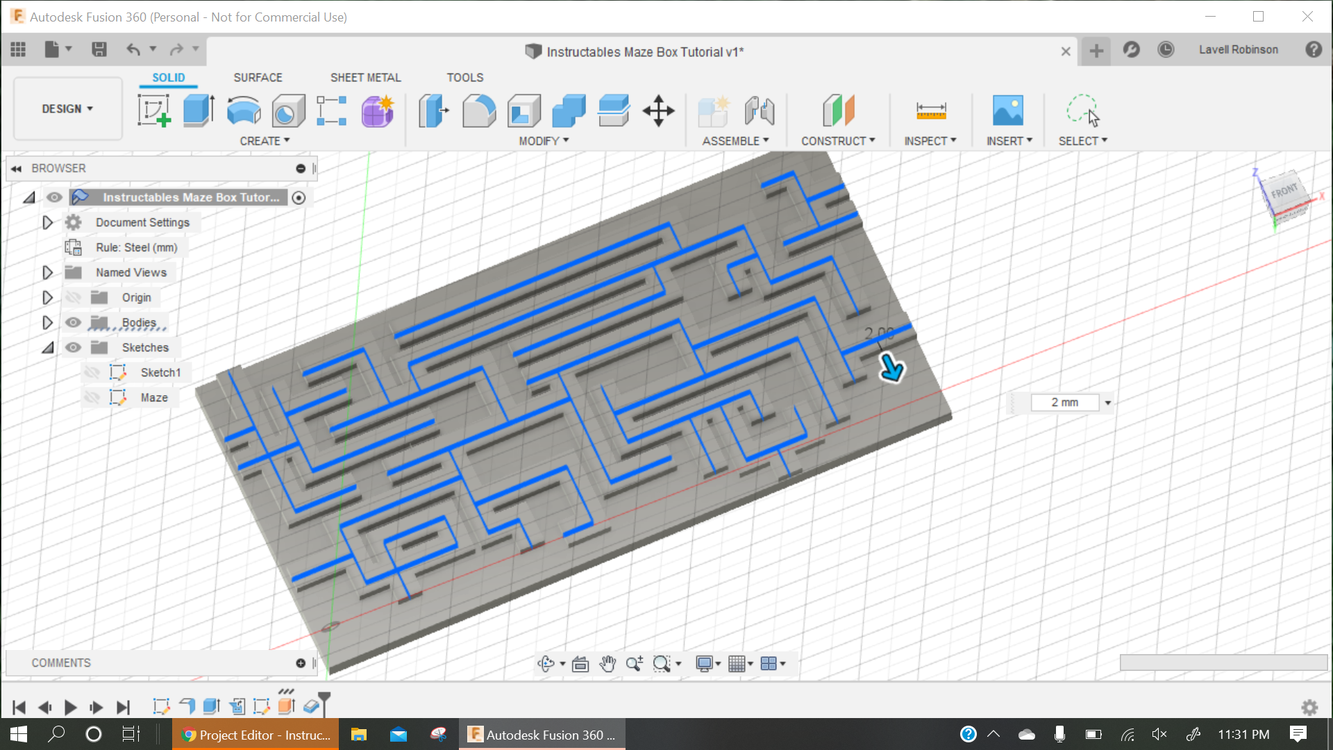1333x750 pixels.
Task: Select the Offset Plane construct tool
Action: (x=838, y=110)
